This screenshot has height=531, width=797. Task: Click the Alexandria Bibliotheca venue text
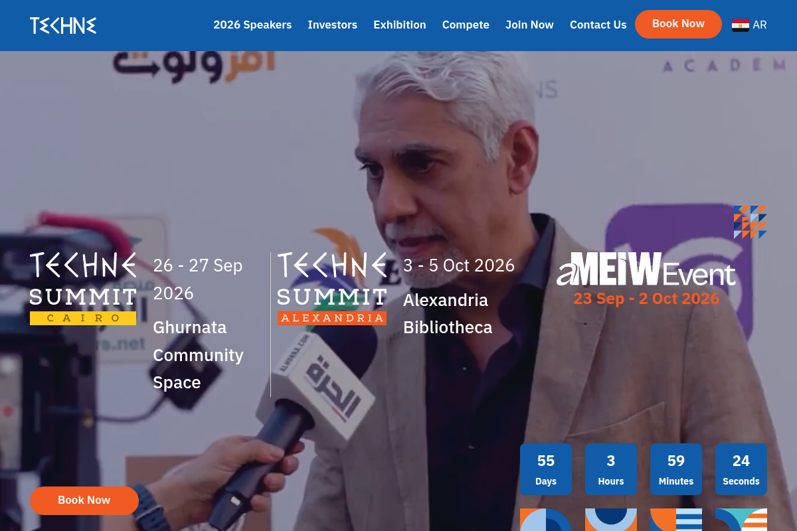pyautogui.click(x=448, y=313)
